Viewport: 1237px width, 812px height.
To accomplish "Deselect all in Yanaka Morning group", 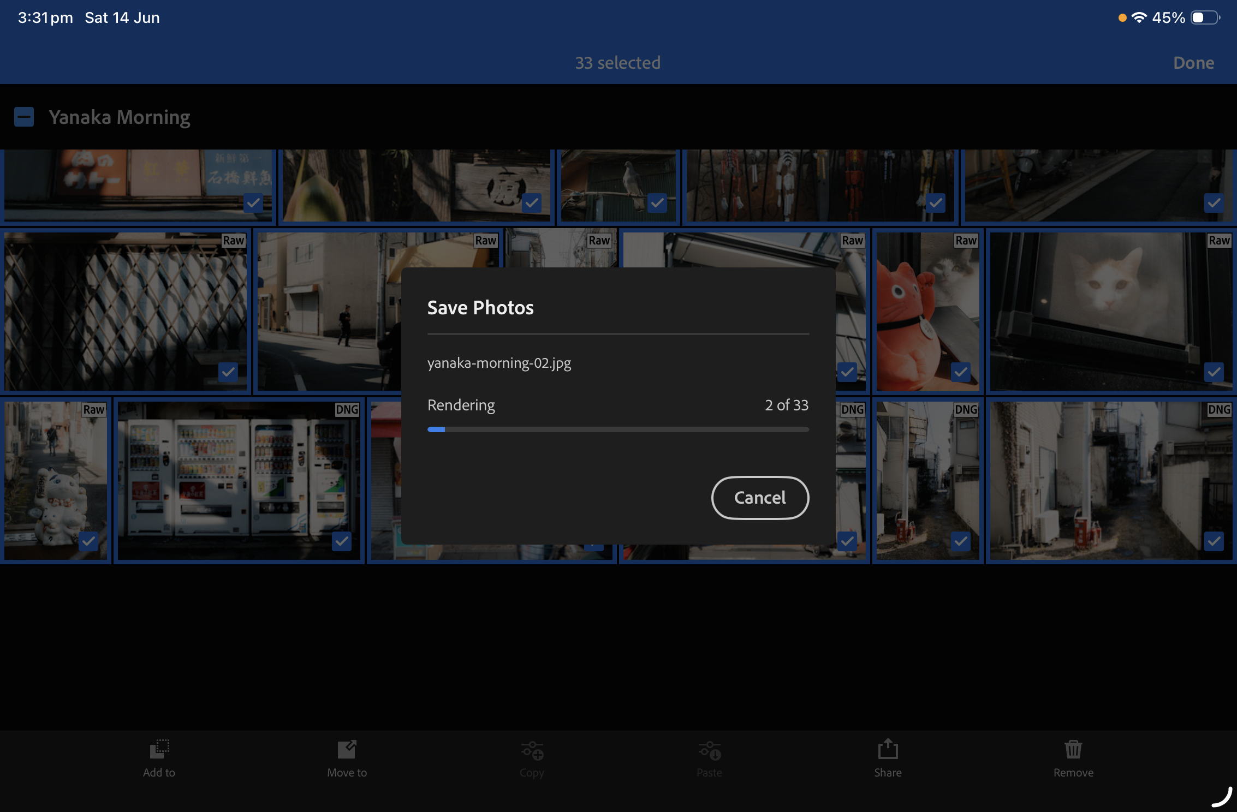I will coord(24,117).
